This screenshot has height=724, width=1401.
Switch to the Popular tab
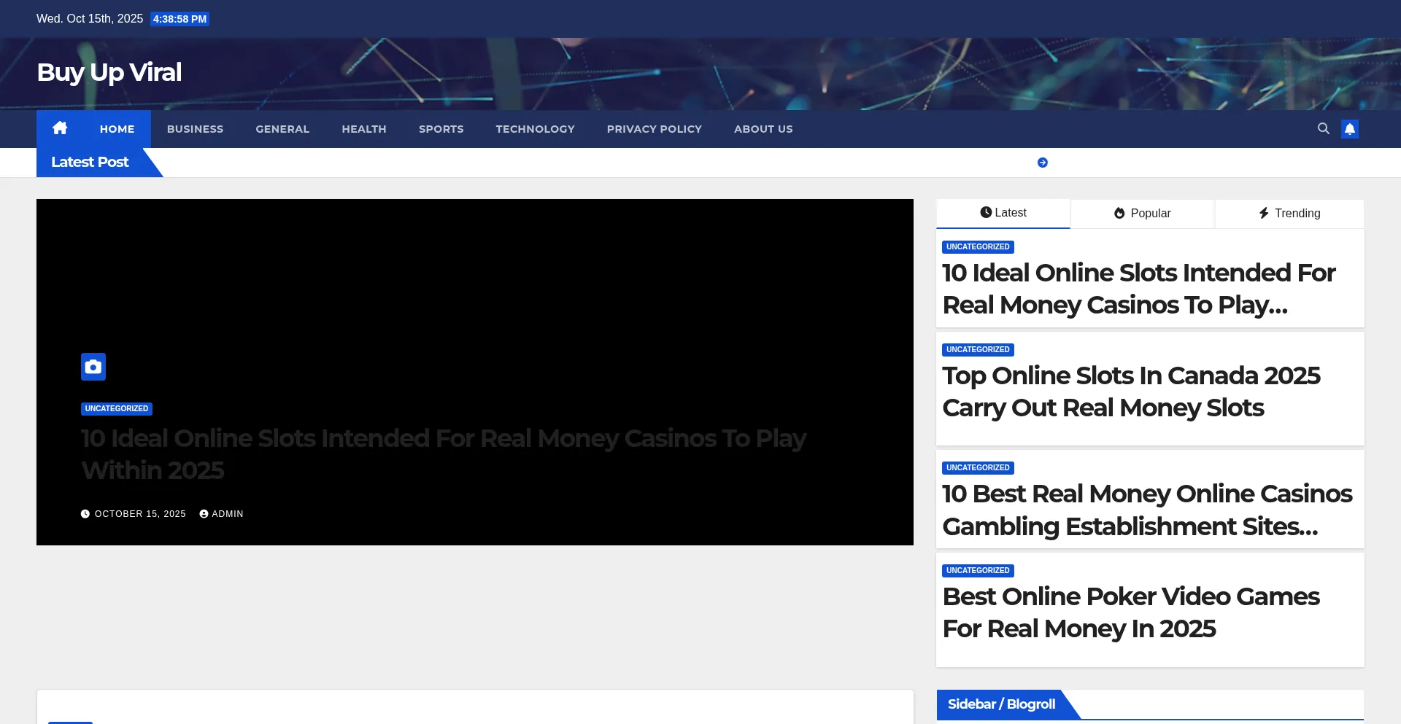pos(1142,214)
